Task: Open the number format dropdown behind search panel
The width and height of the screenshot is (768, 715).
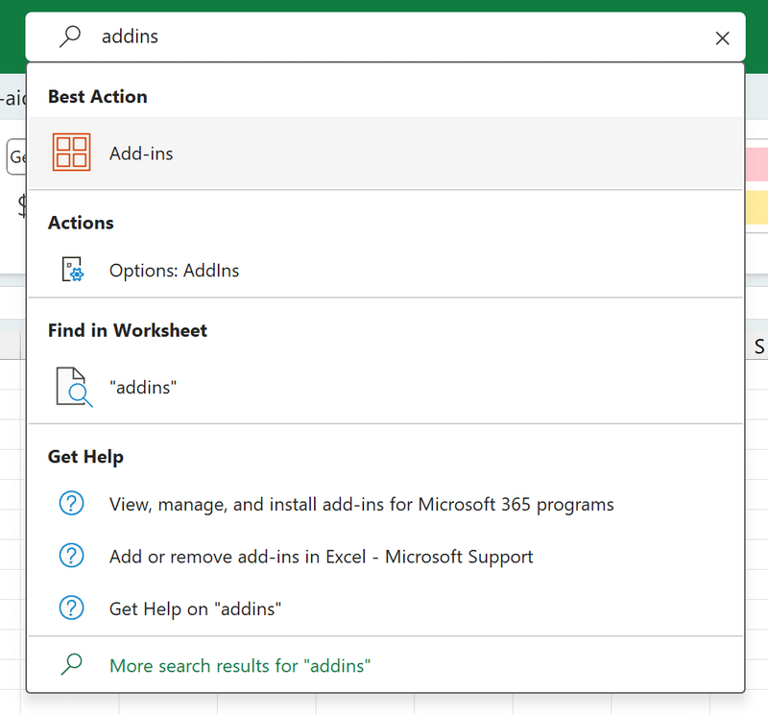Action: tap(16, 157)
